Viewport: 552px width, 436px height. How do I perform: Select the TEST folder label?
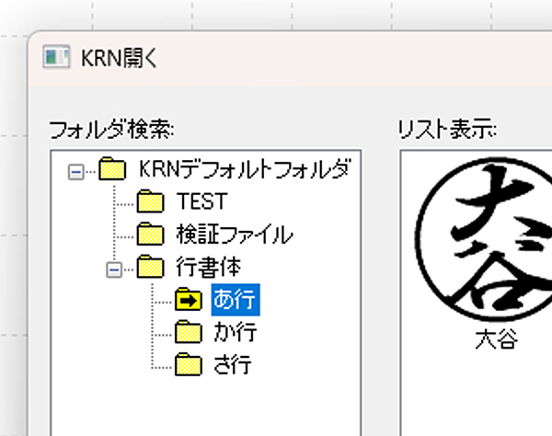click(x=202, y=201)
